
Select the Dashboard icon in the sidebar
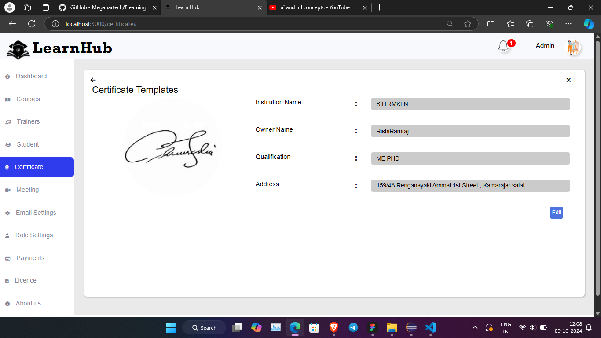7,76
